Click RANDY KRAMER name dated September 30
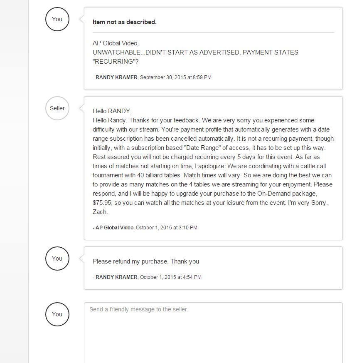 [116, 77]
